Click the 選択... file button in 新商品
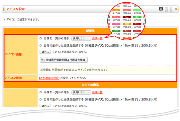This screenshot has width=180, height=121. pos(45,52)
